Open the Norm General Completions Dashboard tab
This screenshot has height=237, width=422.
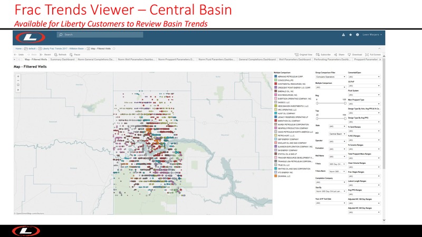point(96,60)
